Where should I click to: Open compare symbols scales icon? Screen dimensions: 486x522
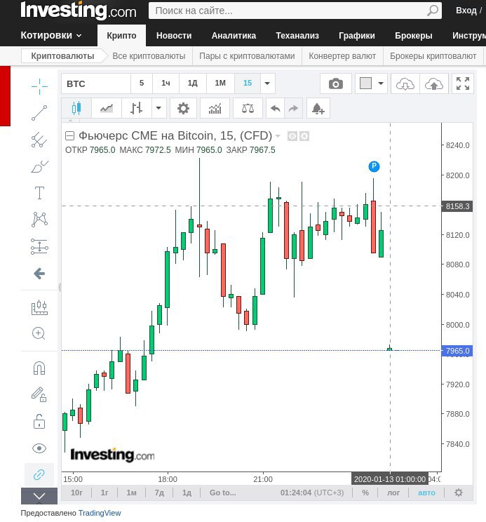[x=248, y=108]
